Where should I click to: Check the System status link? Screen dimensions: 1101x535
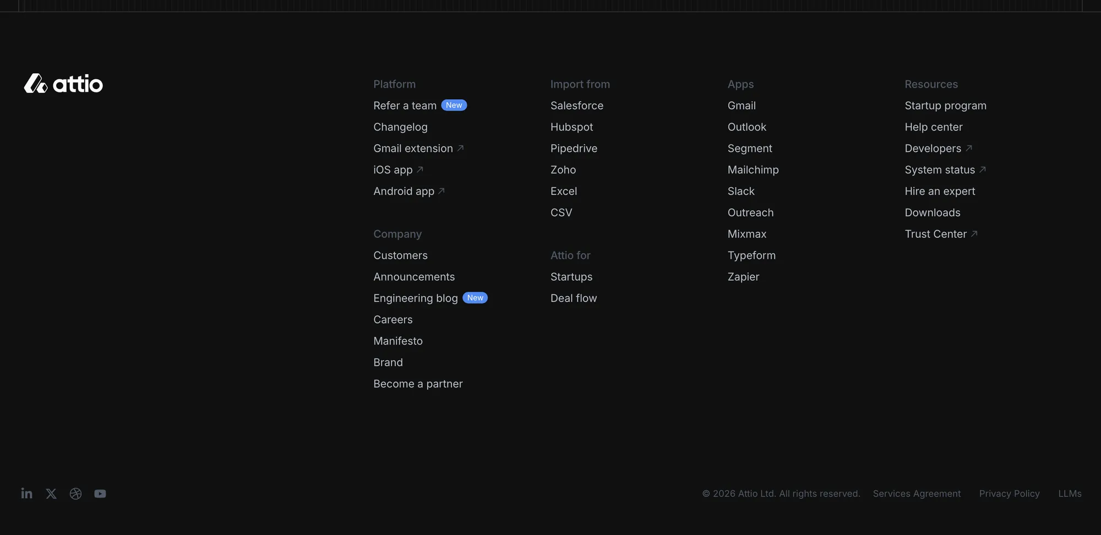pyautogui.click(x=945, y=170)
